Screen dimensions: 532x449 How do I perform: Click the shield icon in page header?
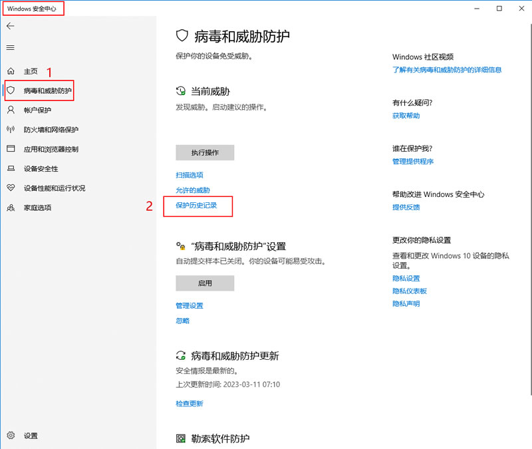182,36
